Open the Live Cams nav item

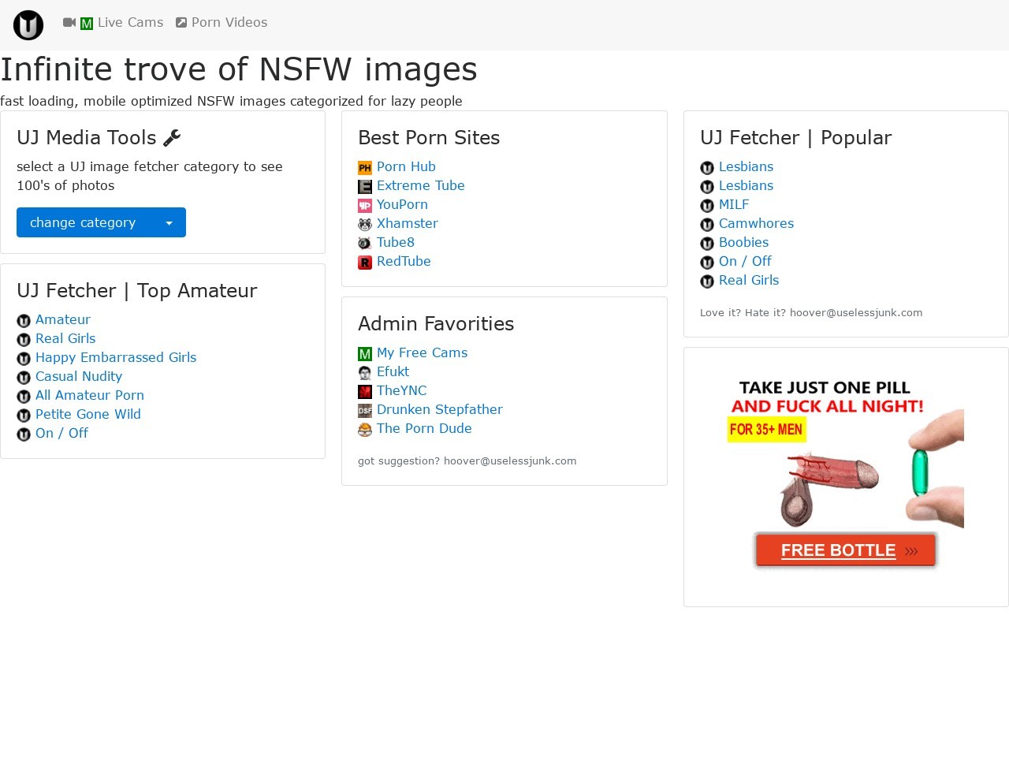(x=130, y=23)
